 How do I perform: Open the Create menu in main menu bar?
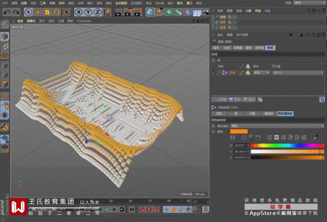click(x=24, y=3)
